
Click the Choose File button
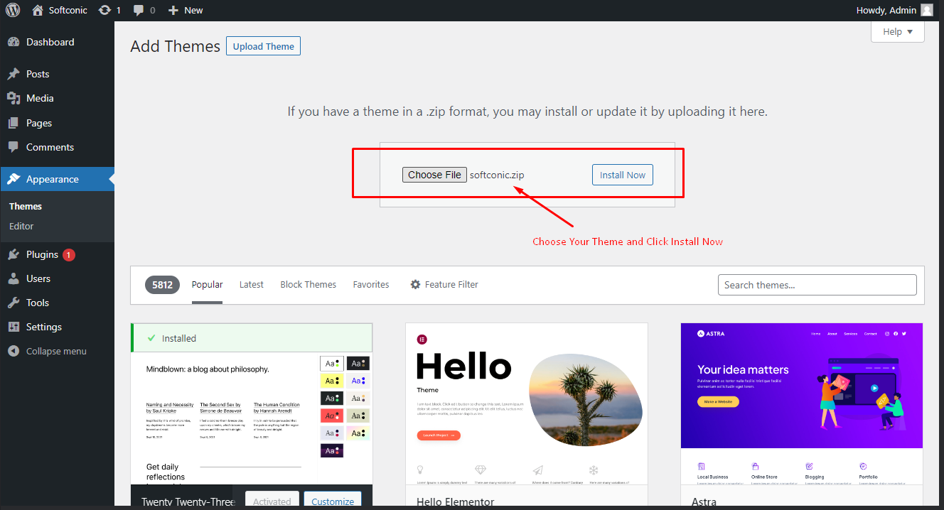point(434,175)
